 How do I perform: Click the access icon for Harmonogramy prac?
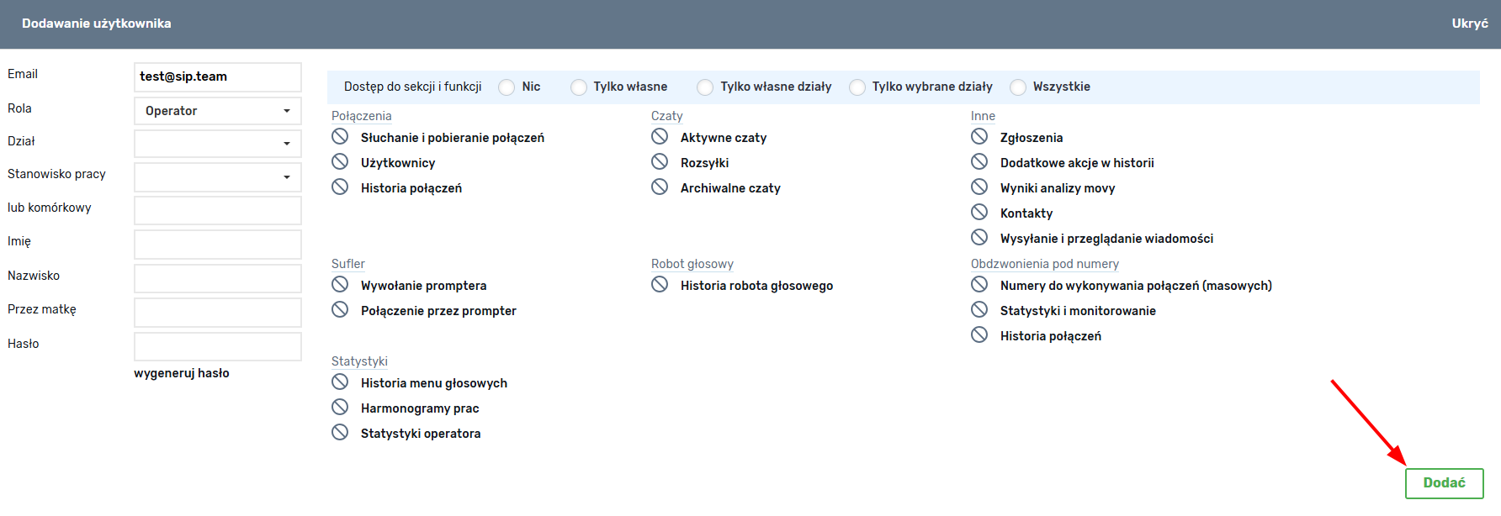(340, 407)
